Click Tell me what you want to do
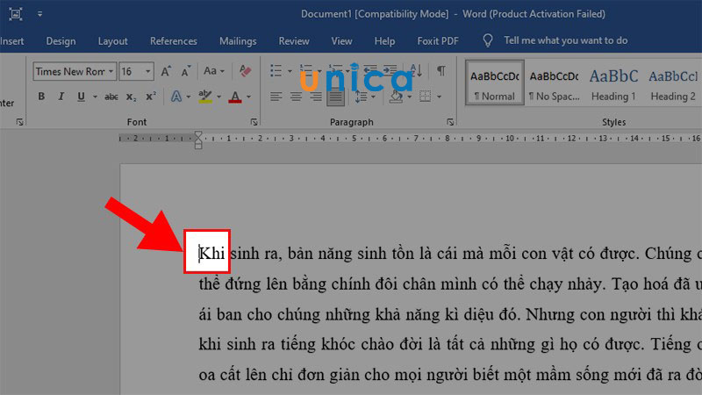 click(566, 40)
